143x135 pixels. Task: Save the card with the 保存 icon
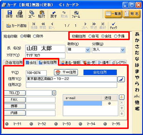pos(9,14)
